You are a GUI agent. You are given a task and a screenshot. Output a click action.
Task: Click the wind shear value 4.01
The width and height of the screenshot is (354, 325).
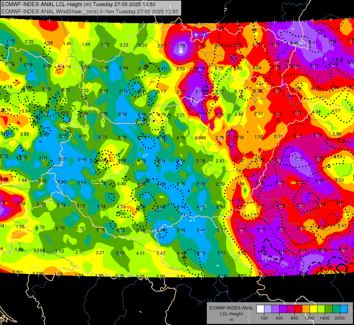(x=140, y=253)
